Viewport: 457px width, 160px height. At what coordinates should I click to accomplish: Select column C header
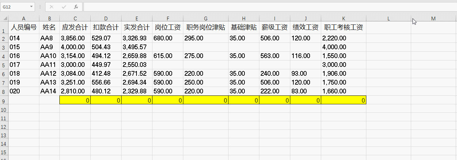[x=75, y=18]
